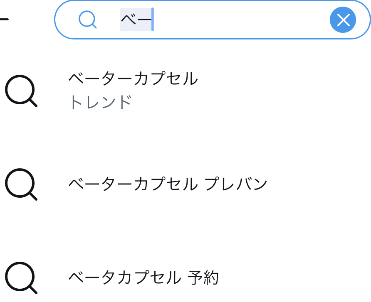Screen dimensions: 371x302
Task: Click the ベーターカプセル text in the プレバン suggestion
Action: click(133, 184)
